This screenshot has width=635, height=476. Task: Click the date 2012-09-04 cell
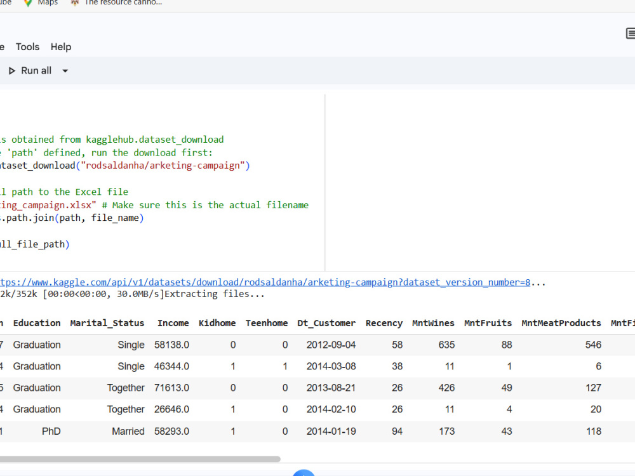331,345
